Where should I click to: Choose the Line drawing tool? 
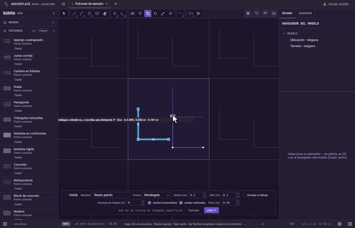click(74, 13)
